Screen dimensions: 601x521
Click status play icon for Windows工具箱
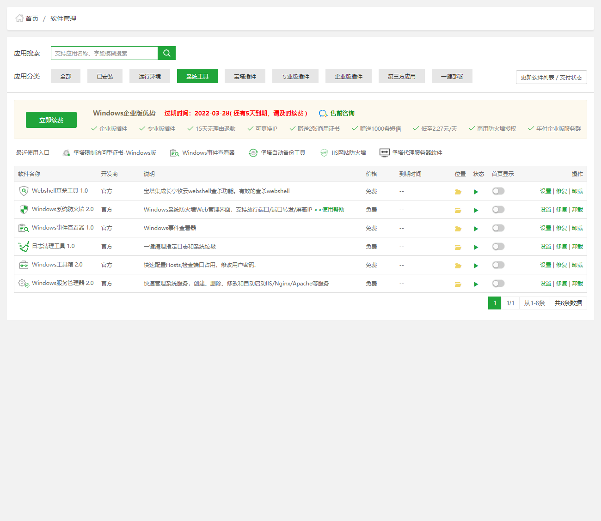click(476, 266)
